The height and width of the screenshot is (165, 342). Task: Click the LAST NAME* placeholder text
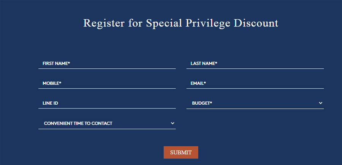coord(204,63)
